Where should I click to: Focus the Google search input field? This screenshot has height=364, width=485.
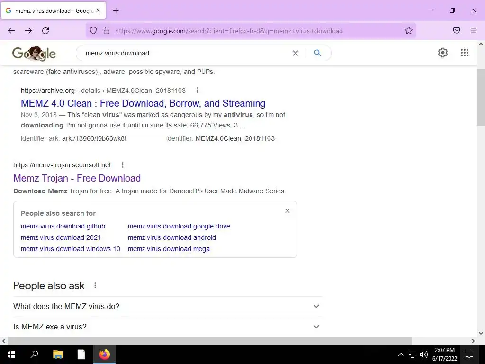pos(186,53)
